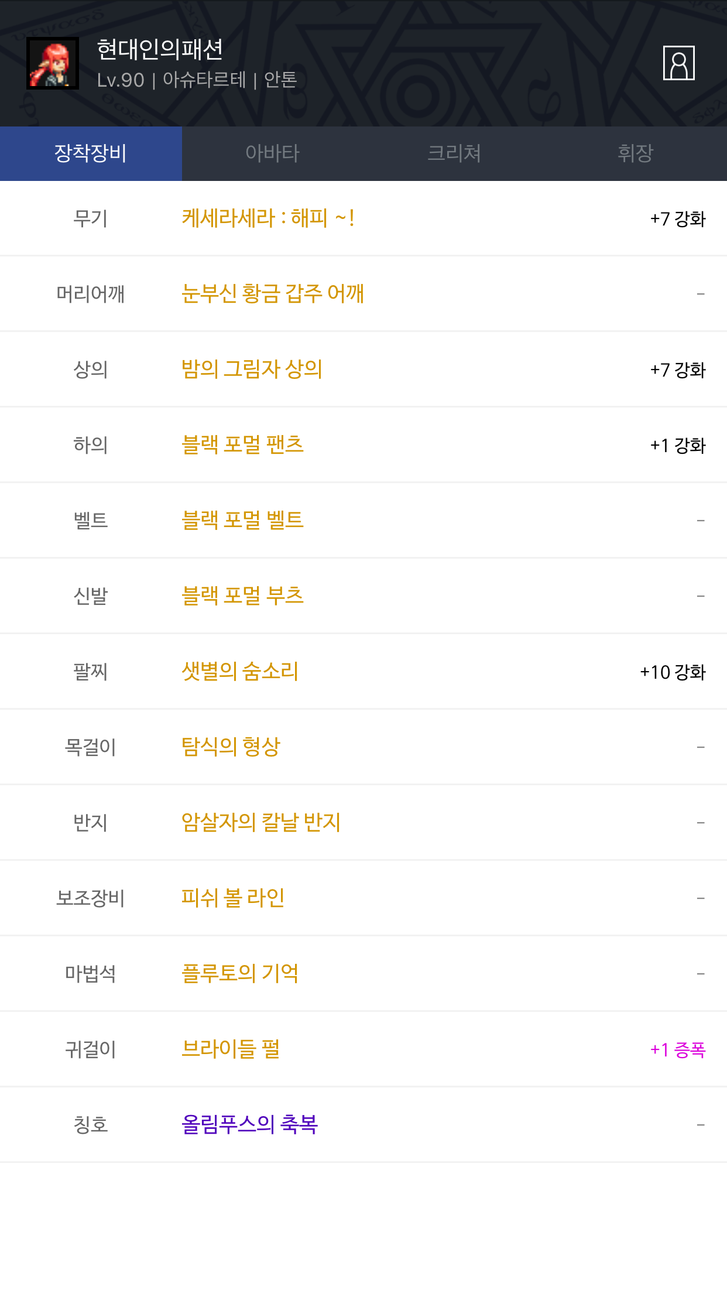The height and width of the screenshot is (1293, 727).
Task: Open weapon item 케세라세라 : 해피 ~!
Action: (268, 218)
